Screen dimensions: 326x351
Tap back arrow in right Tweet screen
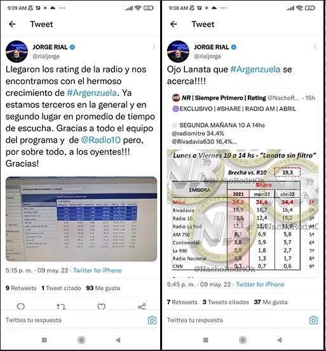tap(173, 24)
